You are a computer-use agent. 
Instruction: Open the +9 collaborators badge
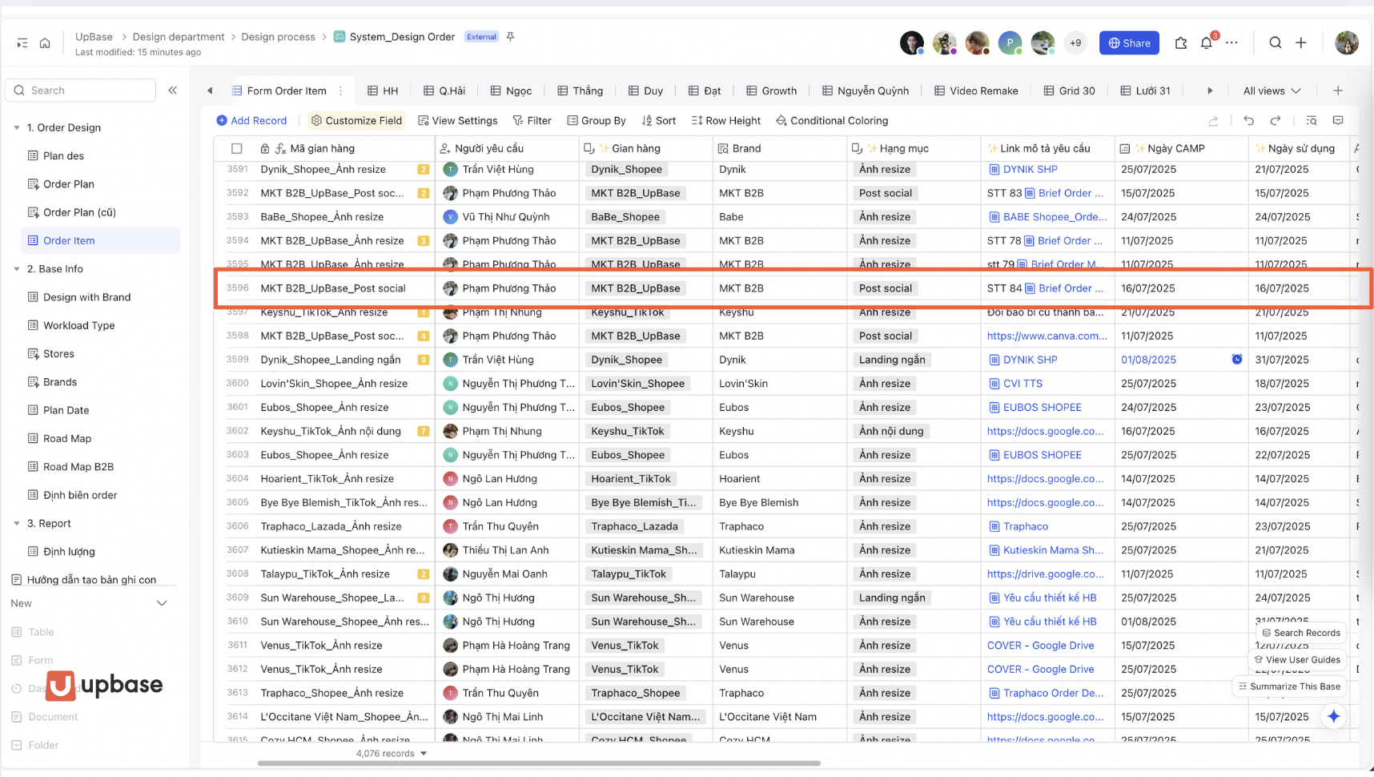[1075, 43]
